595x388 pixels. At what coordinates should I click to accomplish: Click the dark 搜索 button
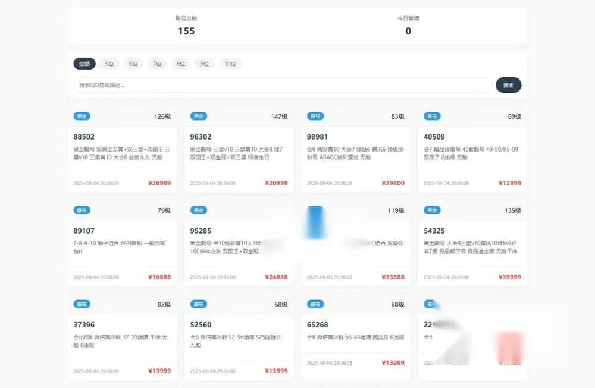509,85
